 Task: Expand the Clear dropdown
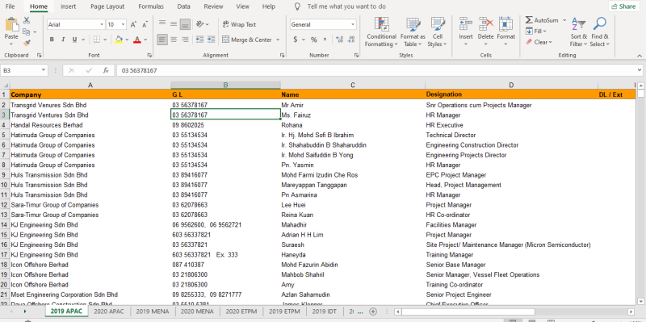coord(550,42)
